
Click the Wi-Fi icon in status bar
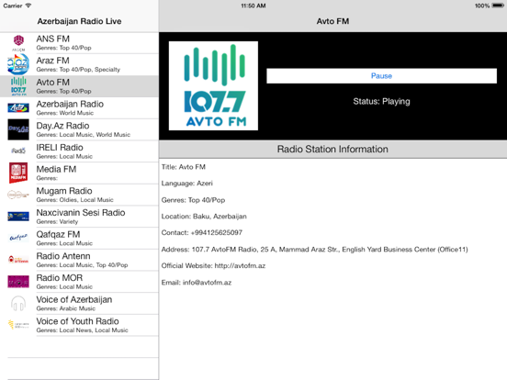[28, 6]
